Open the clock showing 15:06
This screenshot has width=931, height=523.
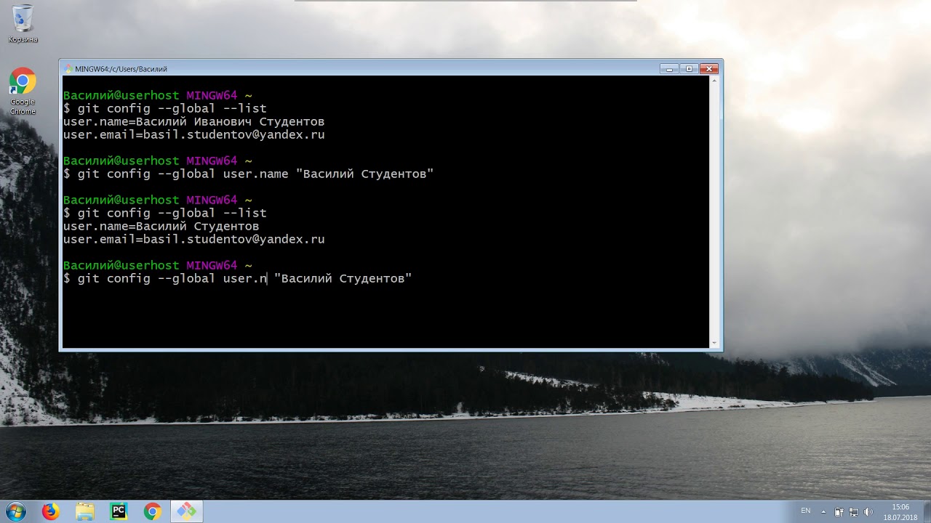[x=900, y=511]
